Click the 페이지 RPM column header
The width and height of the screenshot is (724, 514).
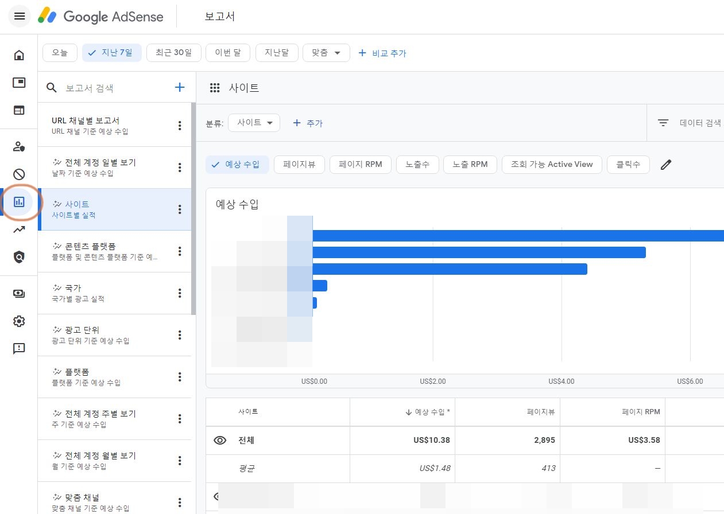pos(641,412)
